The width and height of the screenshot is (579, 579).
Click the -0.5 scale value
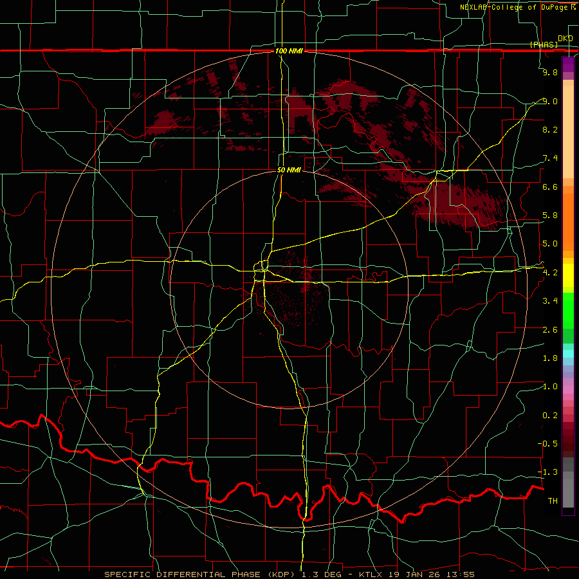(x=547, y=444)
